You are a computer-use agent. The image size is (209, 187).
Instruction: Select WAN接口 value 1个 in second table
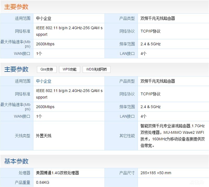pyautogui.click(x=39, y=116)
